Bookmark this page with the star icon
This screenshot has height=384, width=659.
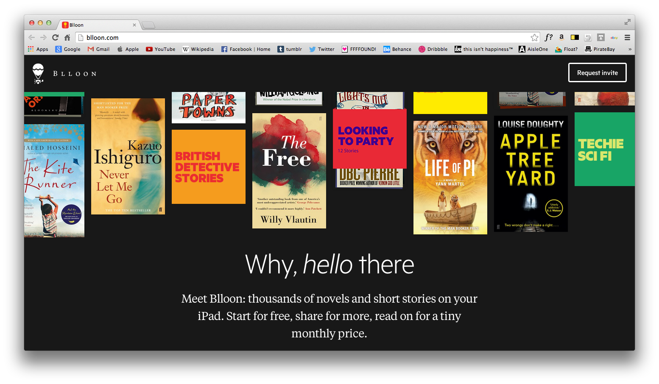pyautogui.click(x=534, y=37)
